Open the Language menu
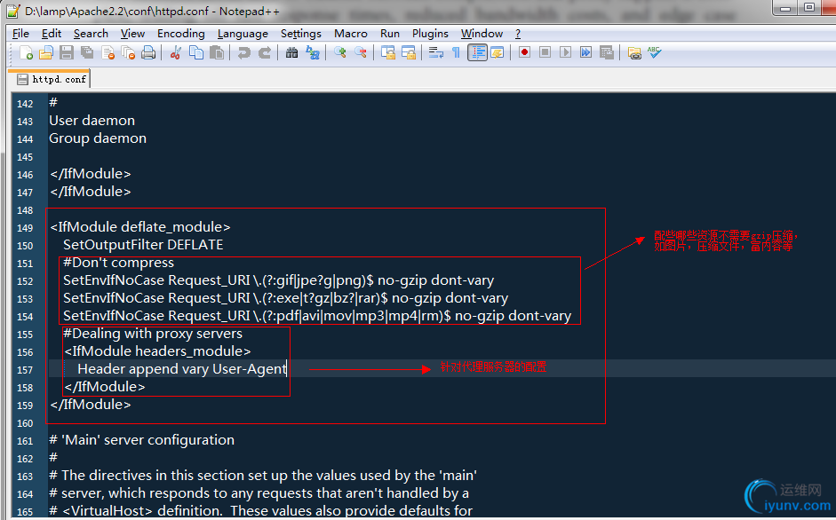The image size is (836, 520). click(243, 34)
